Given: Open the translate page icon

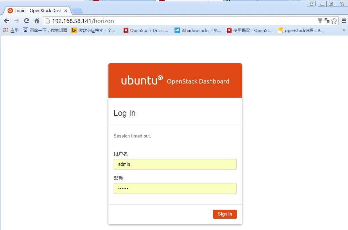Looking at the screenshot, I should coord(327,21).
